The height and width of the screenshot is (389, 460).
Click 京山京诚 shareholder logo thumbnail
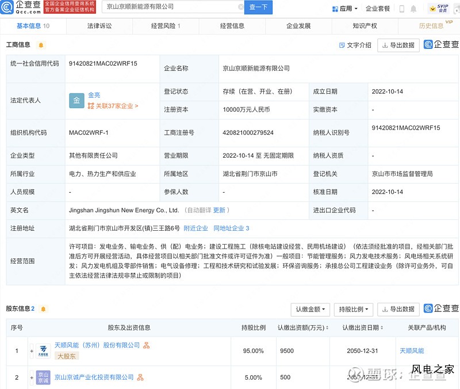pyautogui.click(x=43, y=377)
